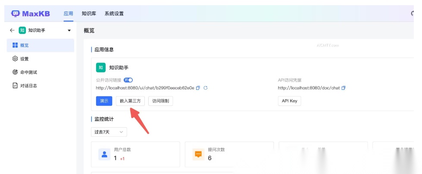Image resolution: width=422 pixels, height=174 pixels.
Task: Click the 提问次数 value 6
Action: click(x=209, y=158)
